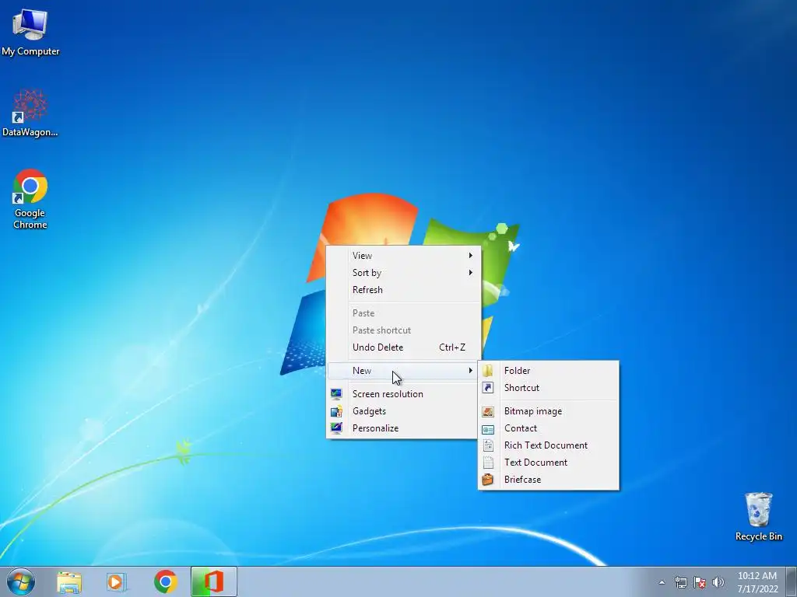Choose Refresh from the context menu

point(403,290)
